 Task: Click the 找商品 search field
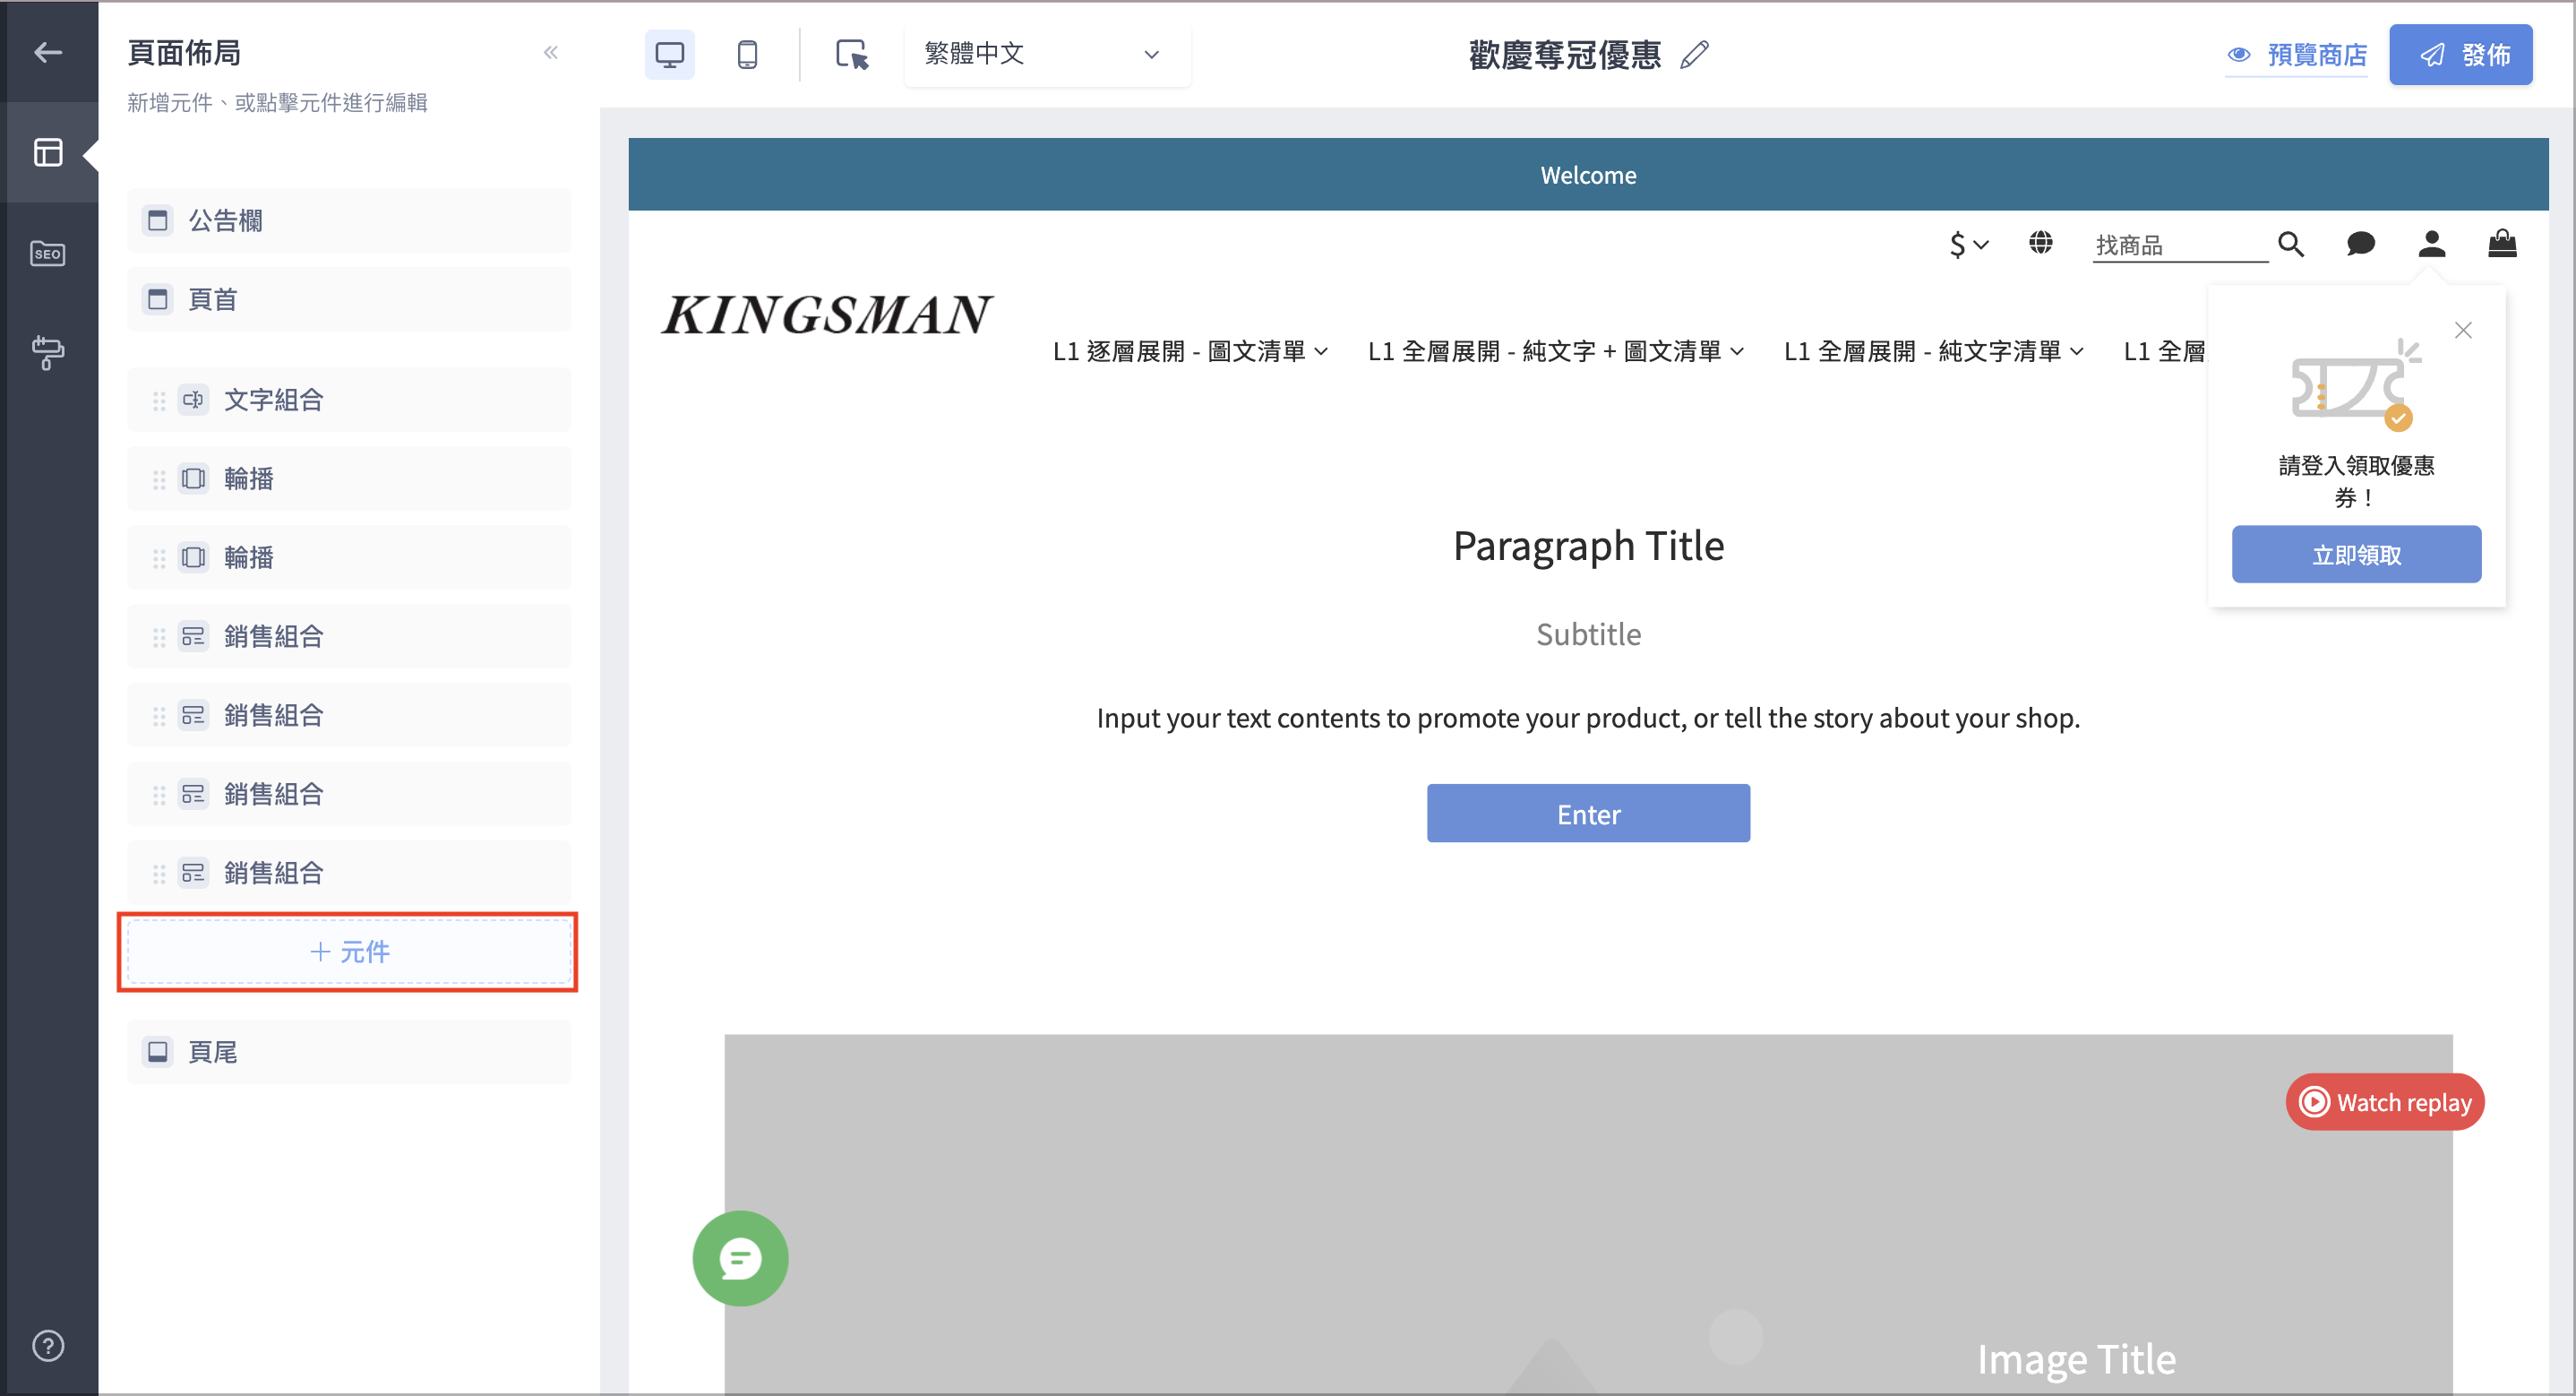tap(2180, 246)
